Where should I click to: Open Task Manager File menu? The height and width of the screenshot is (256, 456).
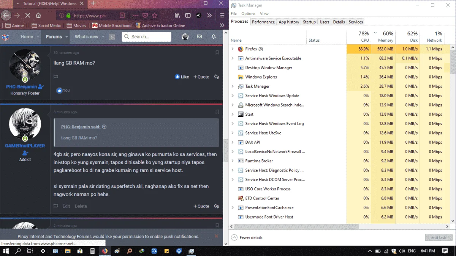click(x=234, y=14)
